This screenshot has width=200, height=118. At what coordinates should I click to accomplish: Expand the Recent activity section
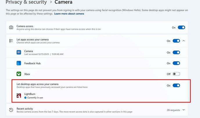point(184,110)
